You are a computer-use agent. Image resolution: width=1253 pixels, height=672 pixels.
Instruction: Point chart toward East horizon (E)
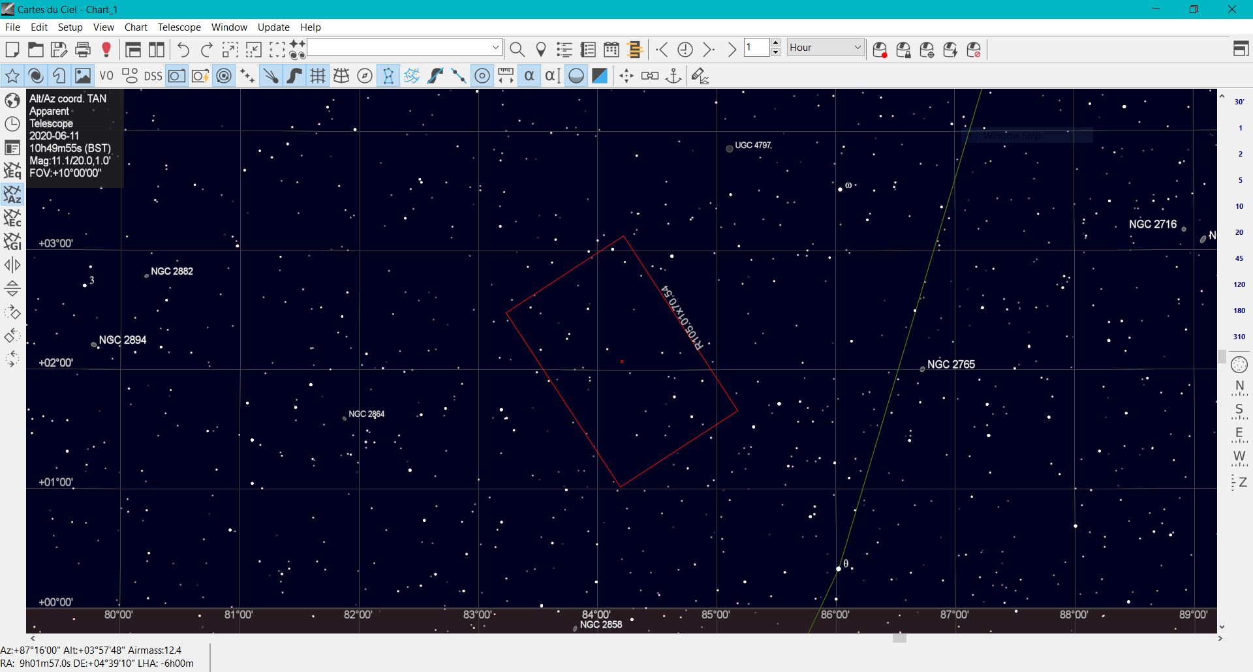click(1239, 435)
